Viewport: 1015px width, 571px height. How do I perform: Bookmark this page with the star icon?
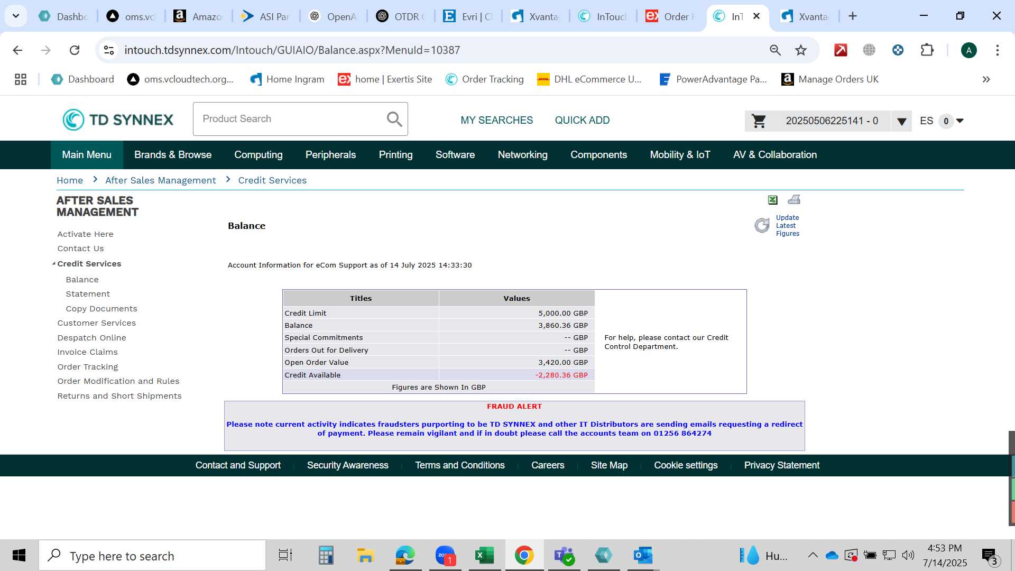(801, 50)
